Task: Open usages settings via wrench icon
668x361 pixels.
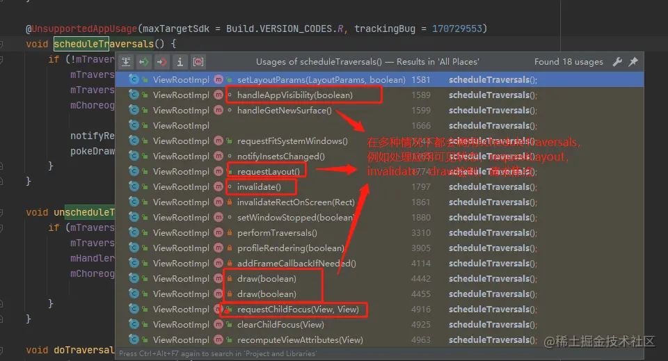Action: (617, 62)
